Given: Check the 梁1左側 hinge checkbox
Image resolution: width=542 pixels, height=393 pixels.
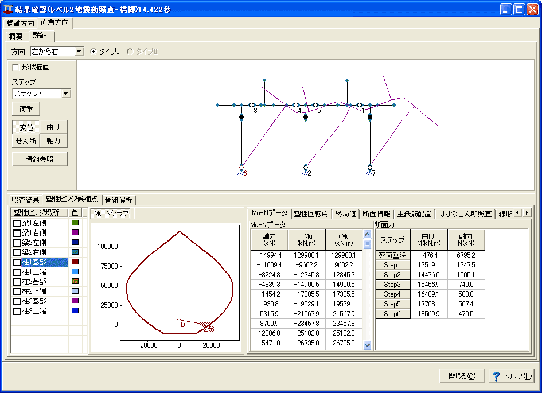Looking at the screenshot, I should coord(17,223).
